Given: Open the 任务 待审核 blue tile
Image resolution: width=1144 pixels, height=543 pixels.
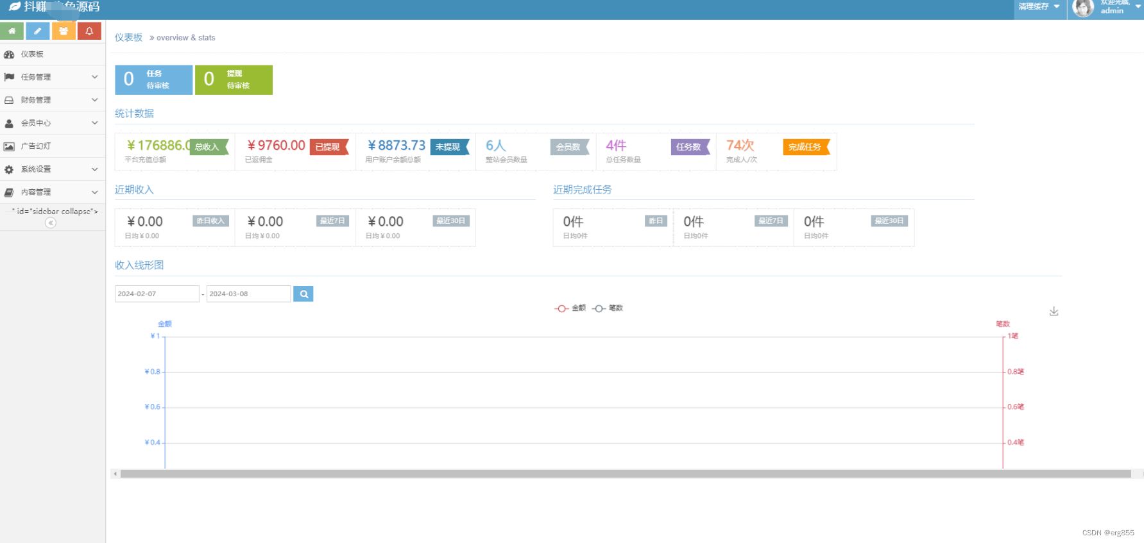Looking at the screenshot, I should pyautogui.click(x=153, y=79).
